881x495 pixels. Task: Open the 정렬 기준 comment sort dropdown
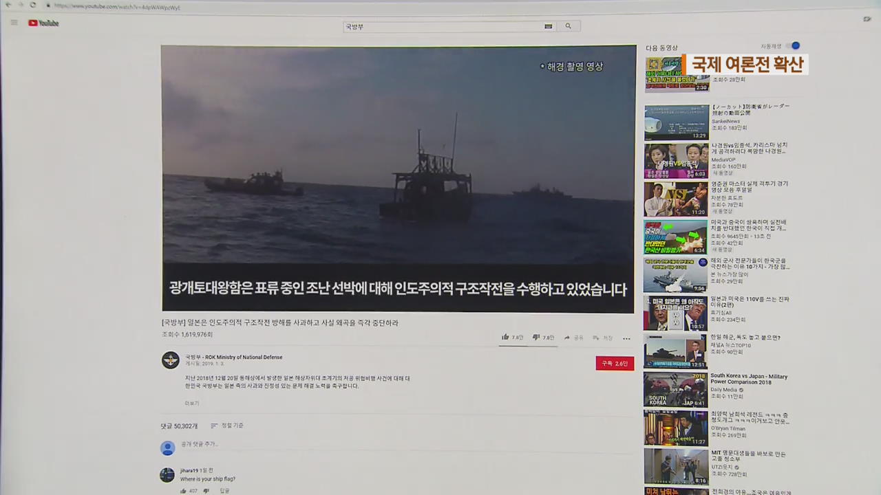[x=227, y=426]
